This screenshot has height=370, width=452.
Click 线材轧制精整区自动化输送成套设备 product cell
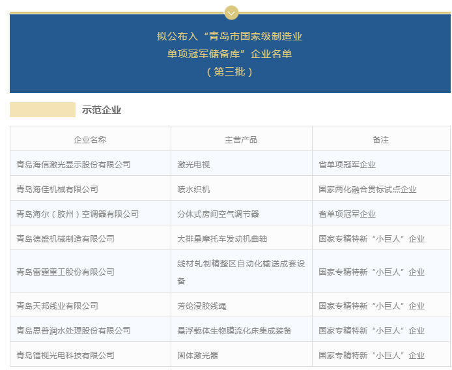click(241, 272)
